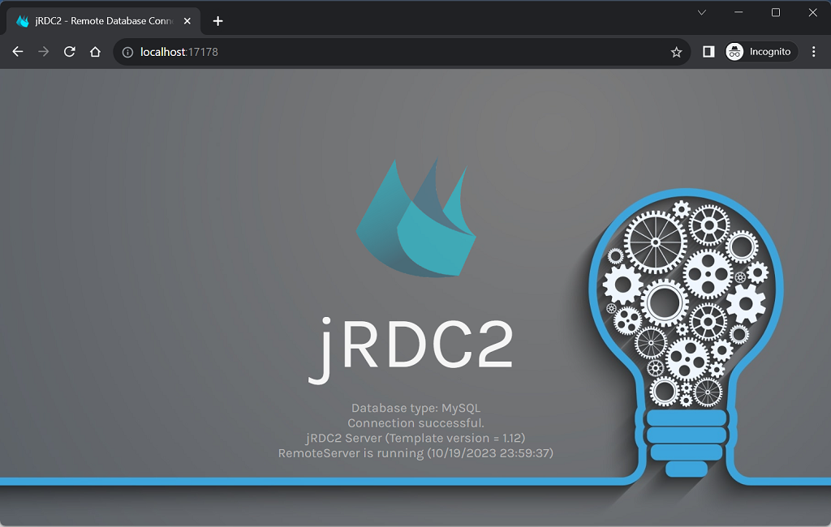Viewport: 831px width, 527px height.
Task: Open a new browser tab
Action: pos(217,21)
